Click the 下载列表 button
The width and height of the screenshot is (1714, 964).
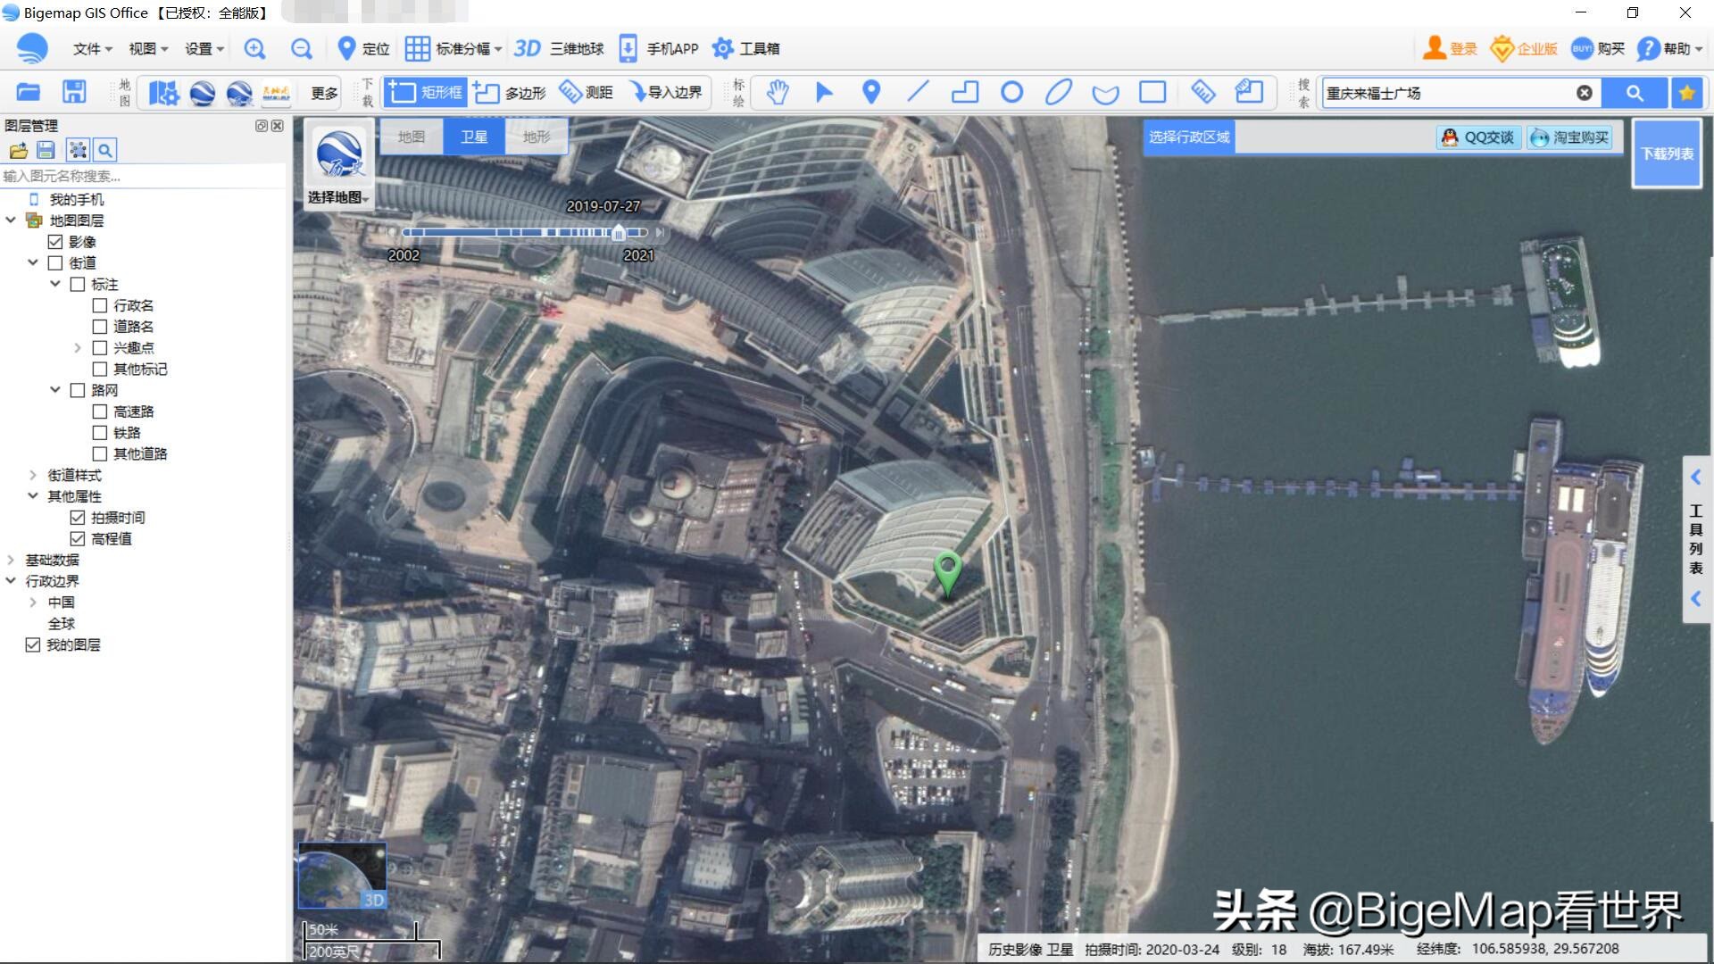[x=1667, y=154]
